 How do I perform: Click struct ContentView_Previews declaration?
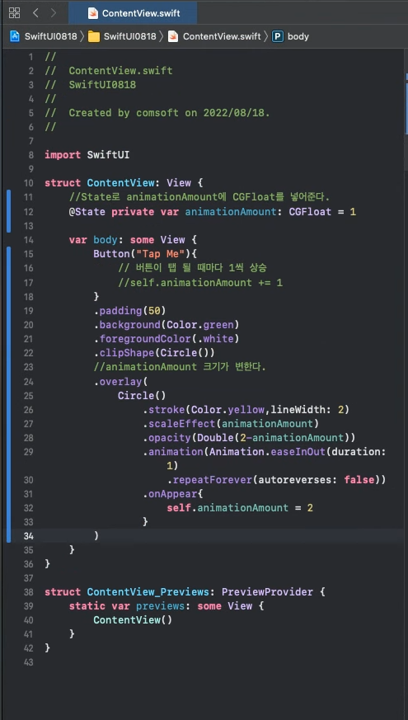pyautogui.click(x=185, y=592)
